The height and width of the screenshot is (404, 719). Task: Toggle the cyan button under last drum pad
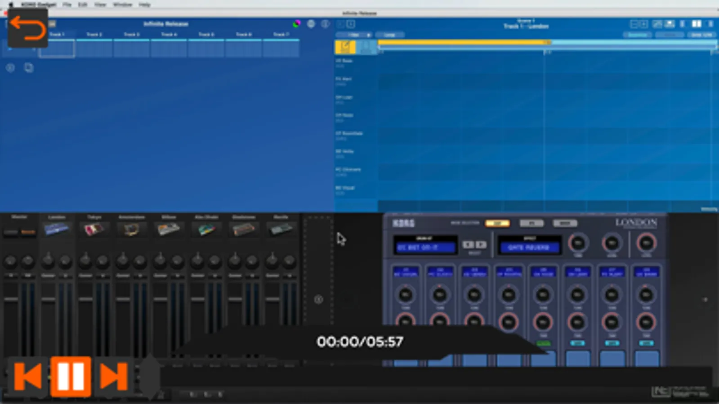646,343
